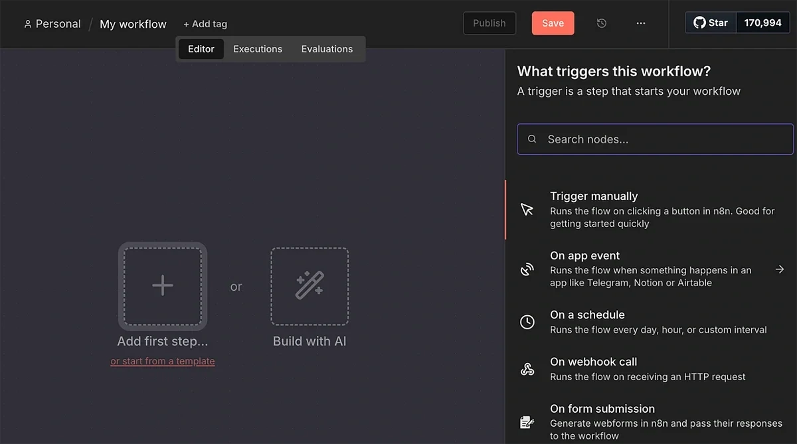The width and height of the screenshot is (797, 444).
Task: Click the Build with AI wand icon
Action: [x=310, y=286]
